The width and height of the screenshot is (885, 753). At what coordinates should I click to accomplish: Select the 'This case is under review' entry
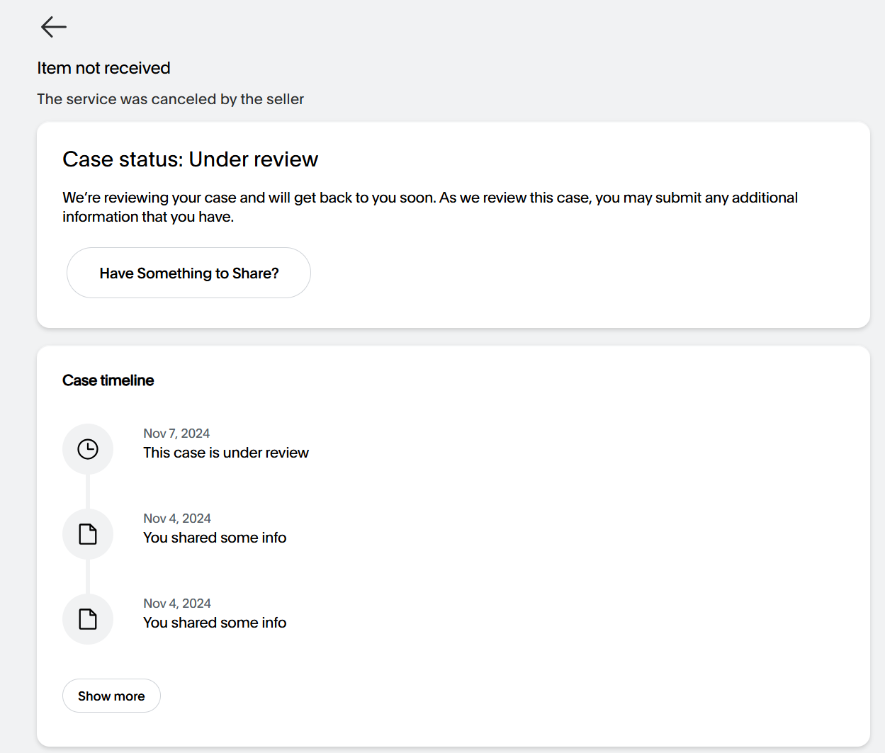coord(226,453)
